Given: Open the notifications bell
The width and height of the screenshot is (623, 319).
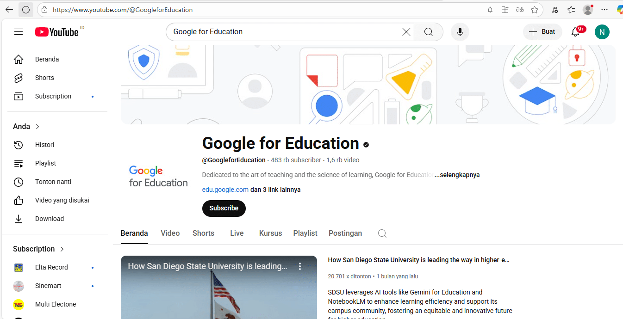Looking at the screenshot, I should [x=575, y=32].
